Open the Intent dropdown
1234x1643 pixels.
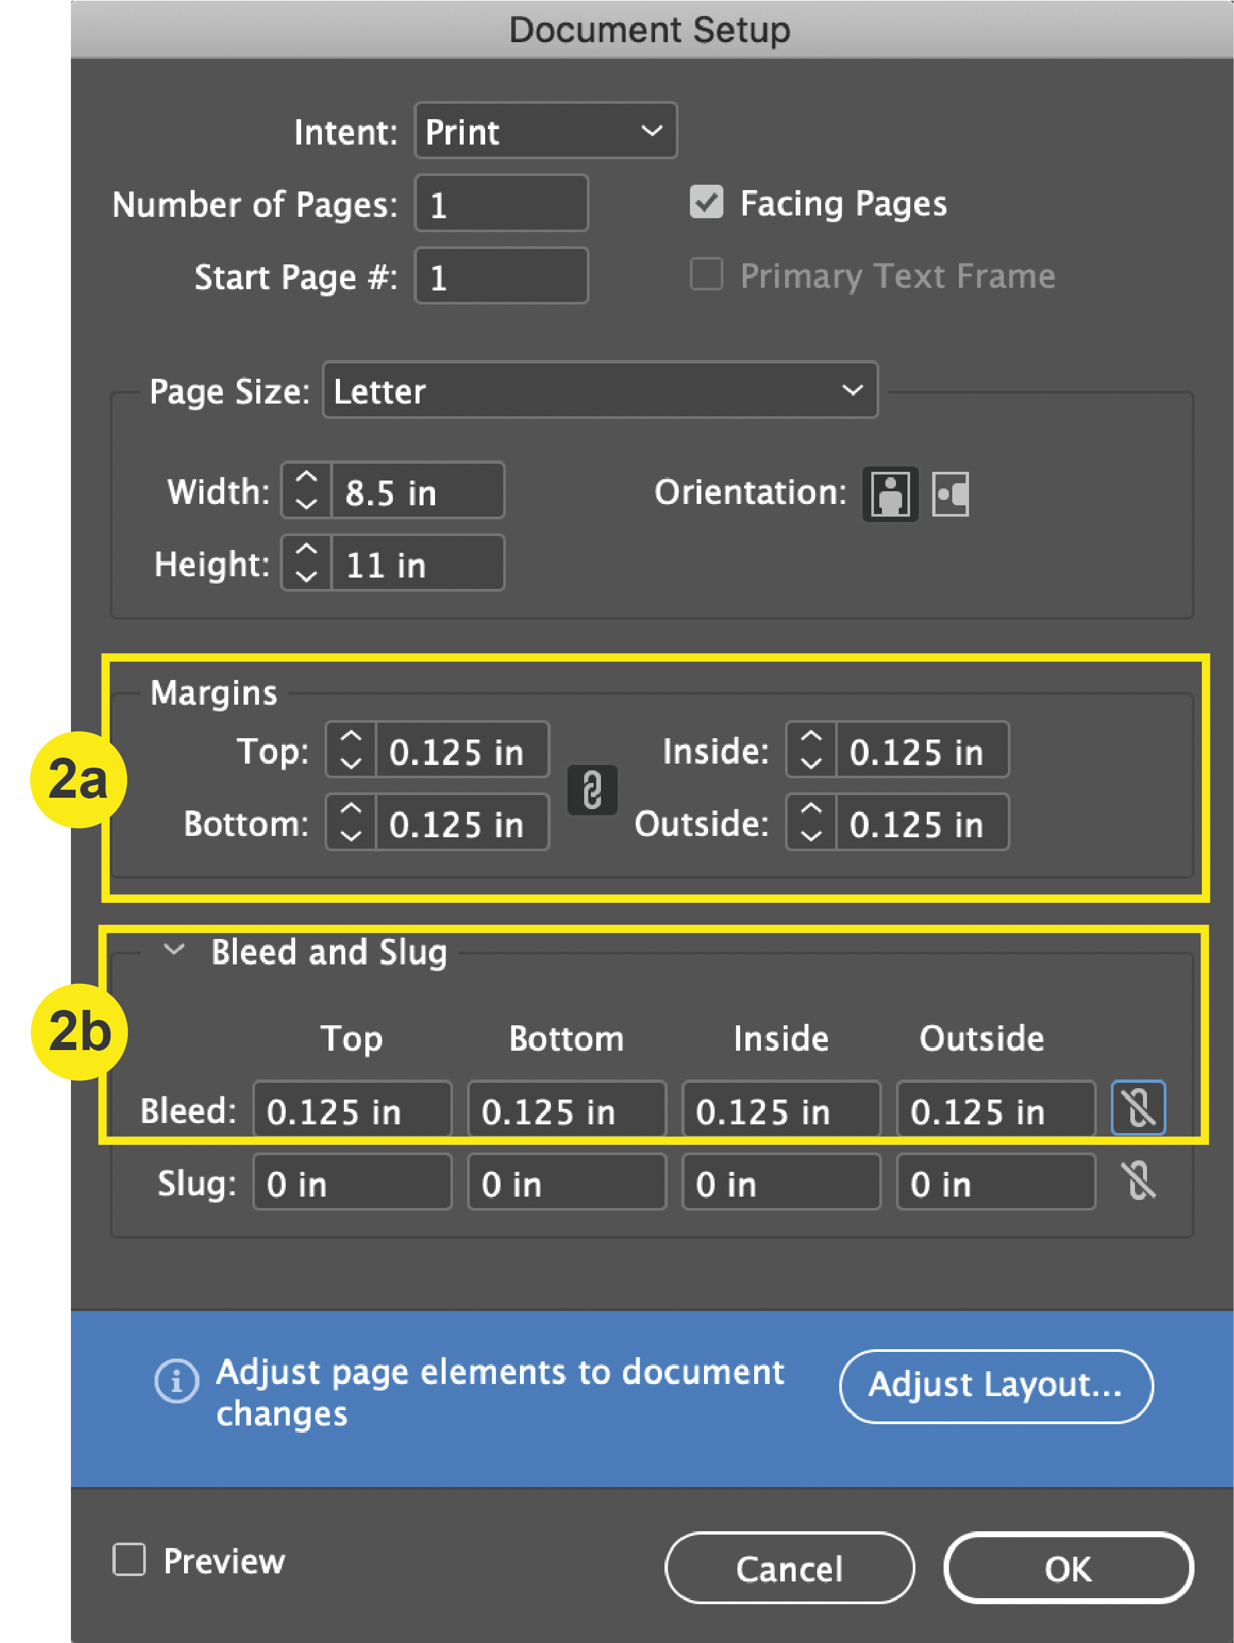tap(545, 131)
